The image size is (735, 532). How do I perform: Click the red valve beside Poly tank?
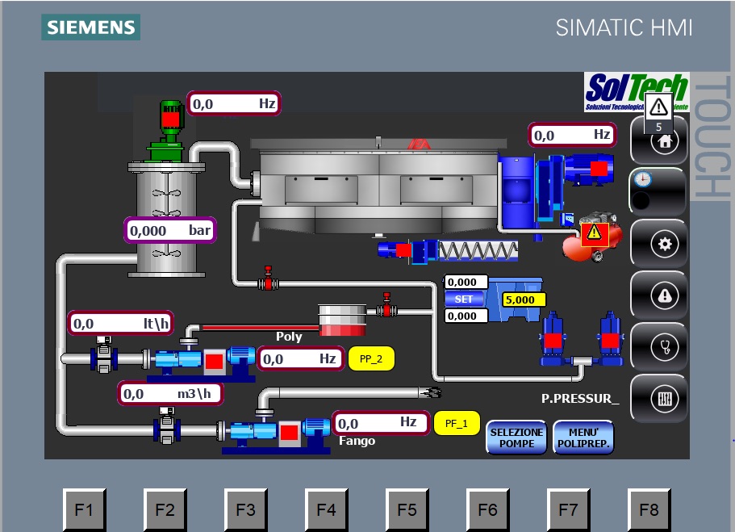pos(386,305)
